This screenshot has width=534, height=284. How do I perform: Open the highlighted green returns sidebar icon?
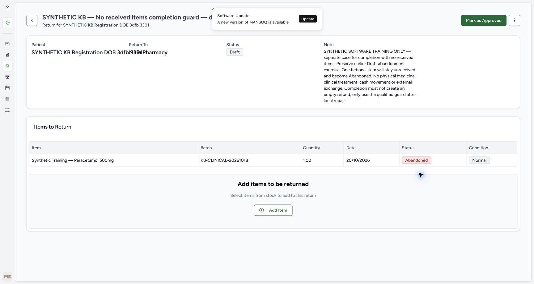click(x=7, y=66)
